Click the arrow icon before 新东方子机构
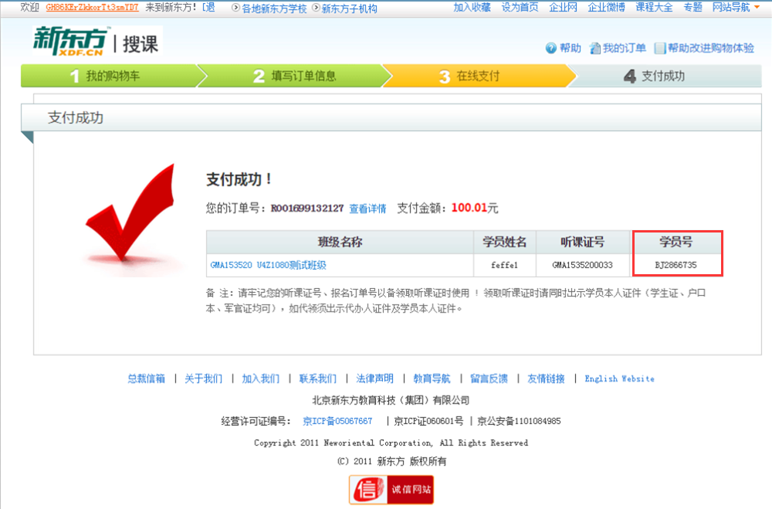Screen dimensions: 772x509 tap(316, 8)
